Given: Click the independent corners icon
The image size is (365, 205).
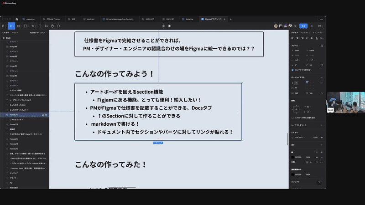Looking at the screenshot, I should [x=322, y=65].
